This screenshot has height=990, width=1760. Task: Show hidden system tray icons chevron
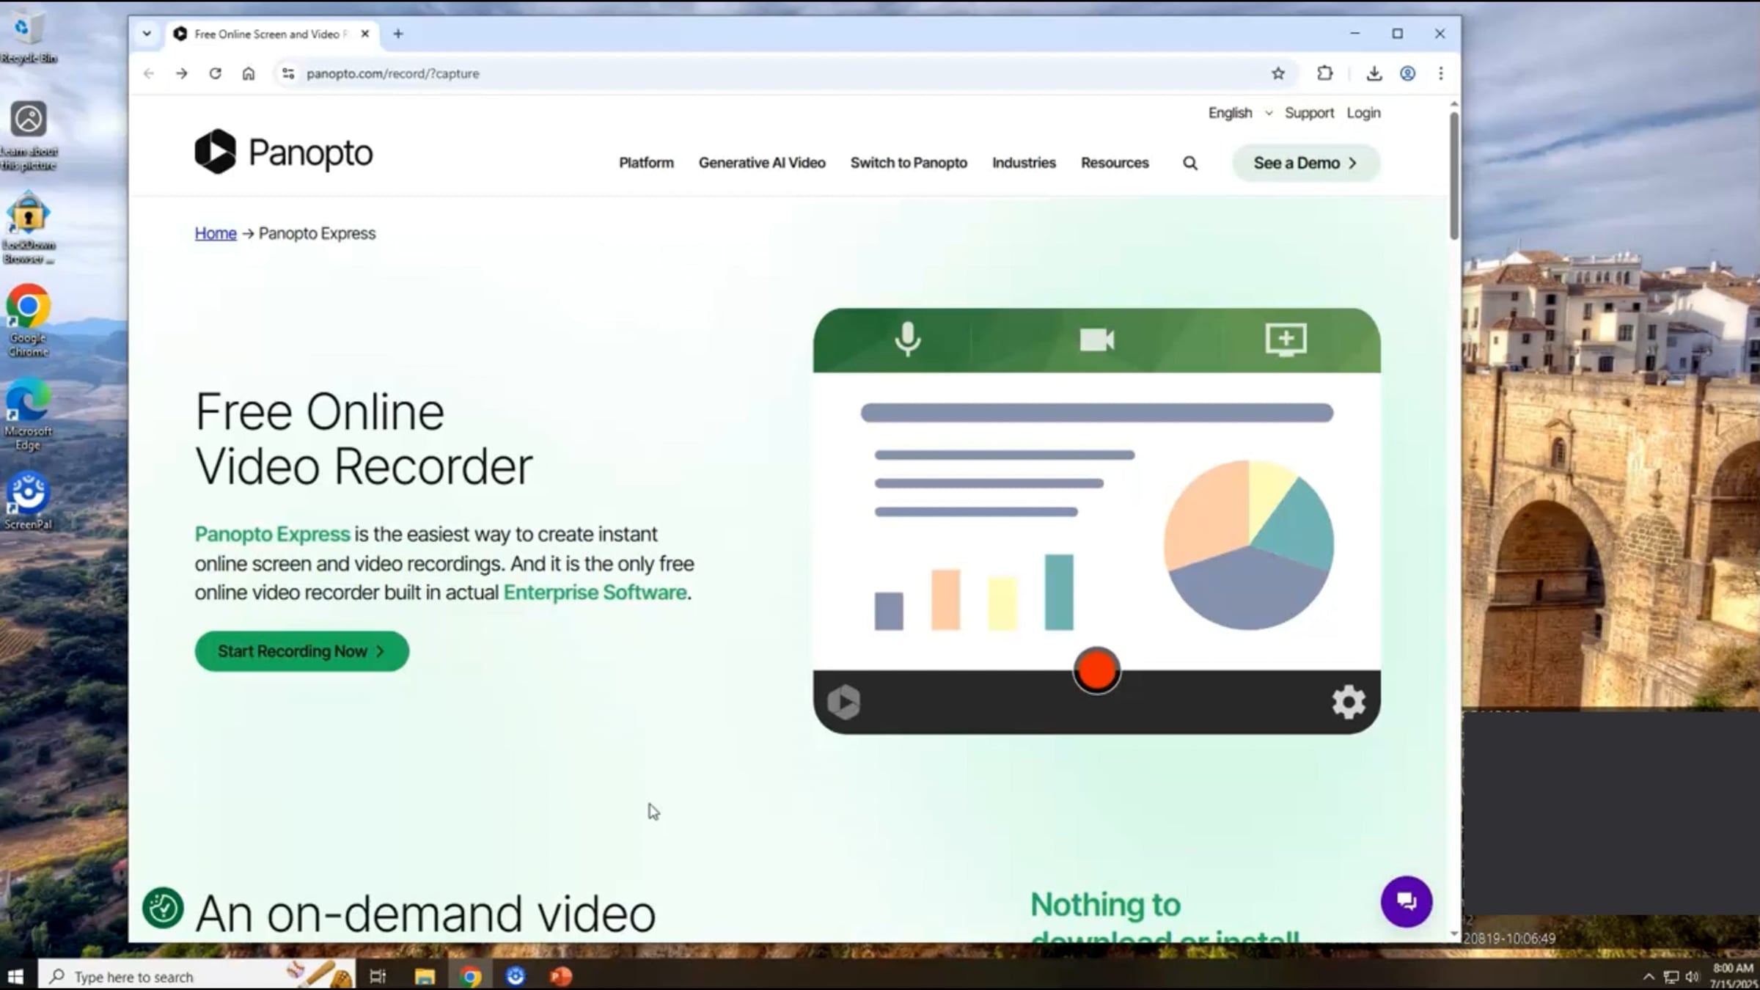[x=1649, y=976]
